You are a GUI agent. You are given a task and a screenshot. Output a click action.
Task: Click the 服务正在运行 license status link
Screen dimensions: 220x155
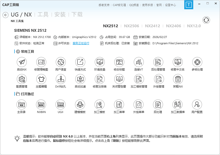coord(81,43)
